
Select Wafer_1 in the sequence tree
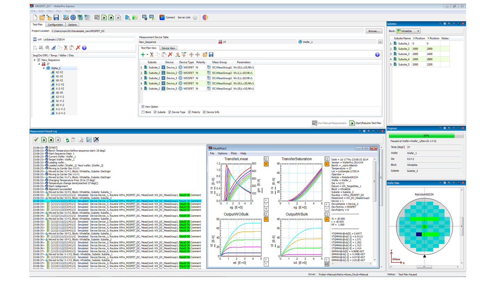[x=55, y=68]
